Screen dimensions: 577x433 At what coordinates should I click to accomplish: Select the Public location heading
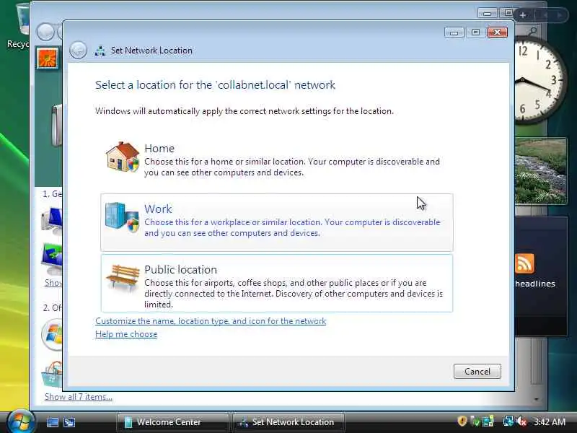point(180,269)
